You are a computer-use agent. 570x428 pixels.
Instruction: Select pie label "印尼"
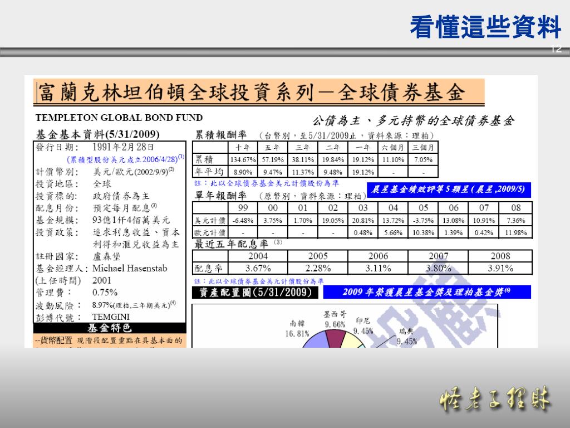tap(363, 320)
